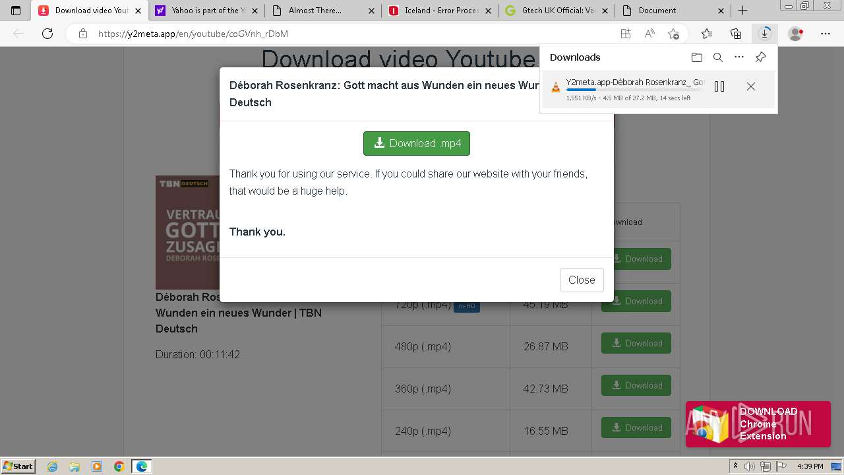Close the Document tab
Screen dimensions: 844x475
click(721, 11)
